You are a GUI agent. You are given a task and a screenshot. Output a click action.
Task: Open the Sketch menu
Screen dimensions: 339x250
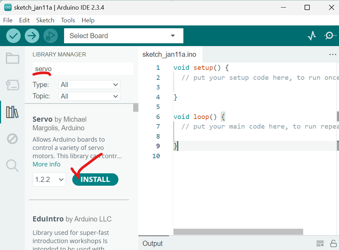click(x=45, y=20)
